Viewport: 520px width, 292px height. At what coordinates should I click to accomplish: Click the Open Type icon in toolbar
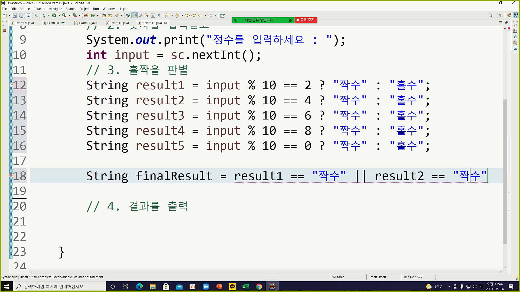pyautogui.click(x=104, y=15)
